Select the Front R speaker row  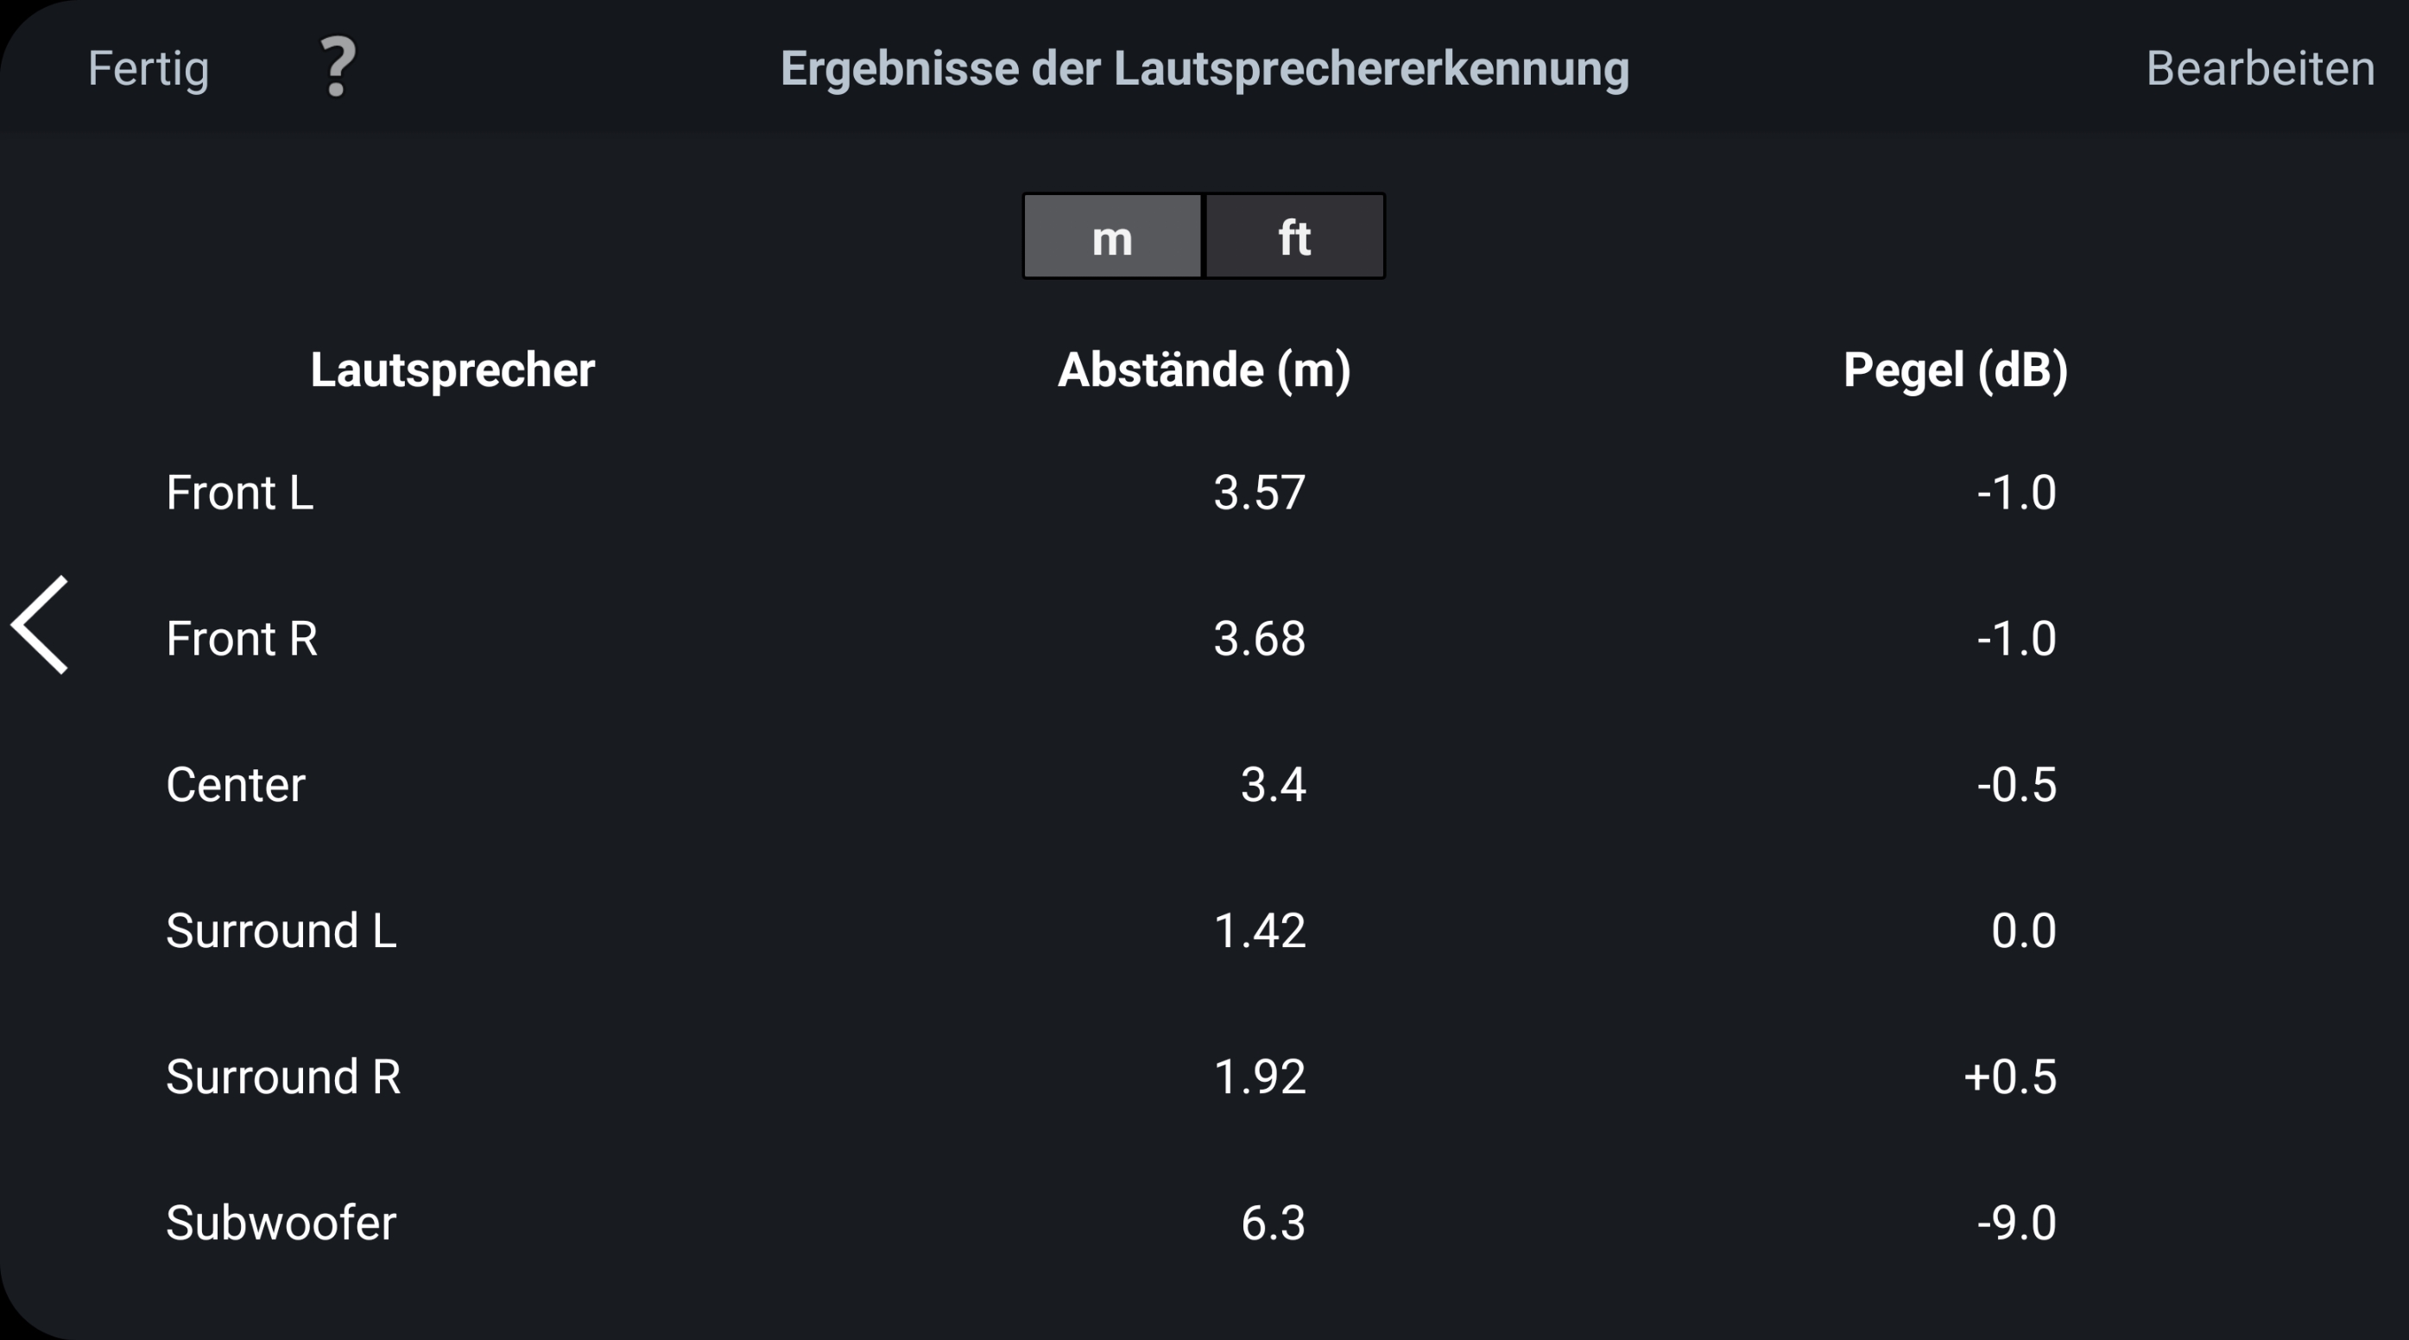241,639
